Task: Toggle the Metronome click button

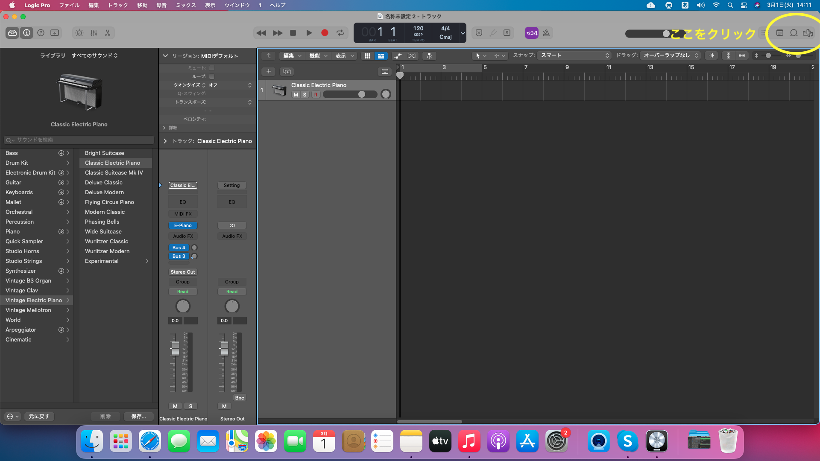Action: tap(546, 33)
